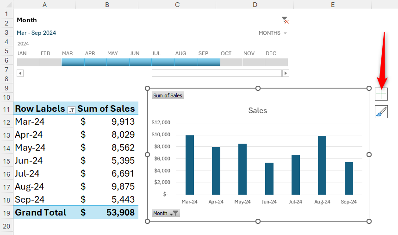
Task: Open the Row Labels filter dropdown
Action: (72, 110)
